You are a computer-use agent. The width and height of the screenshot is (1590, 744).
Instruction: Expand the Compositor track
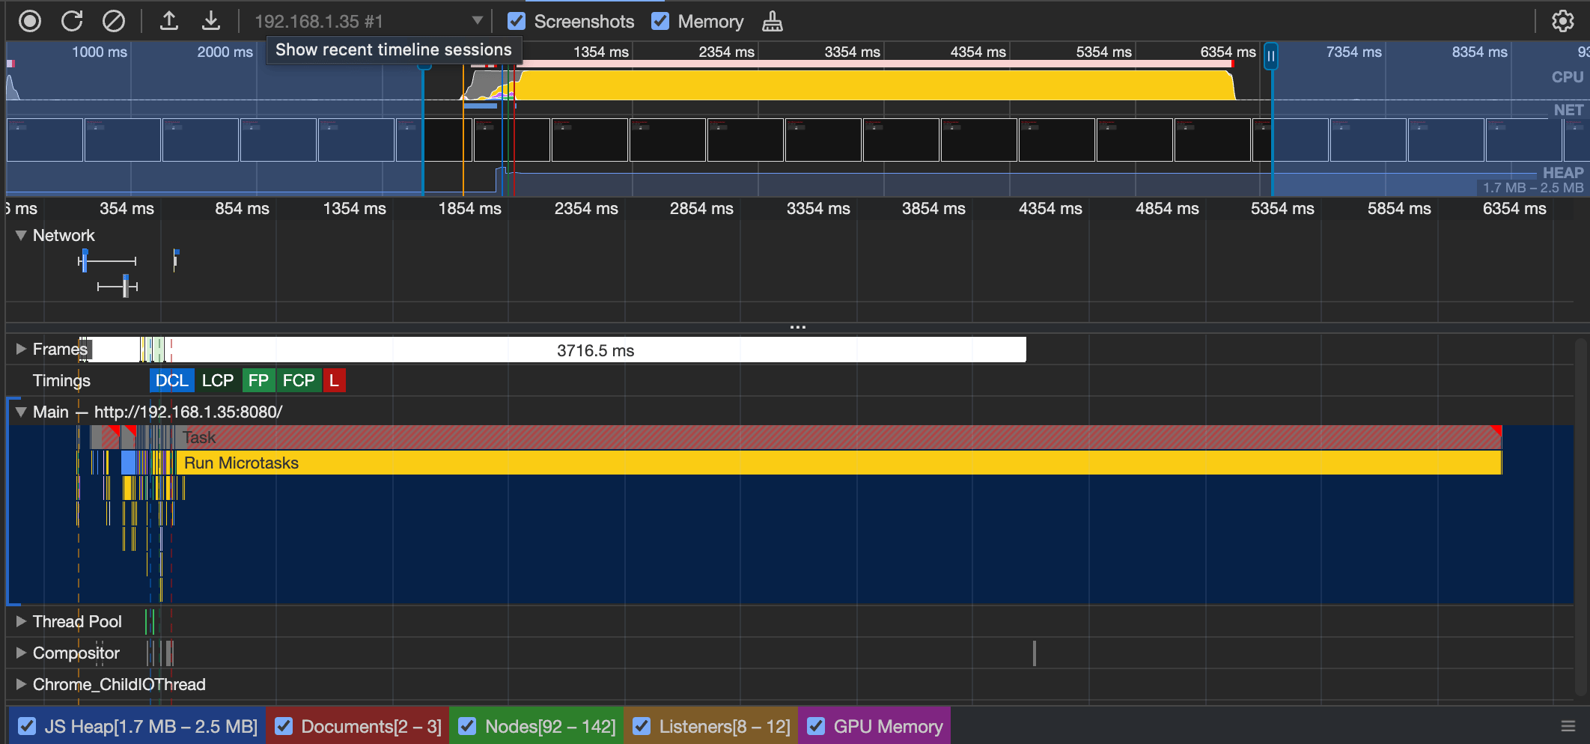pyautogui.click(x=21, y=653)
